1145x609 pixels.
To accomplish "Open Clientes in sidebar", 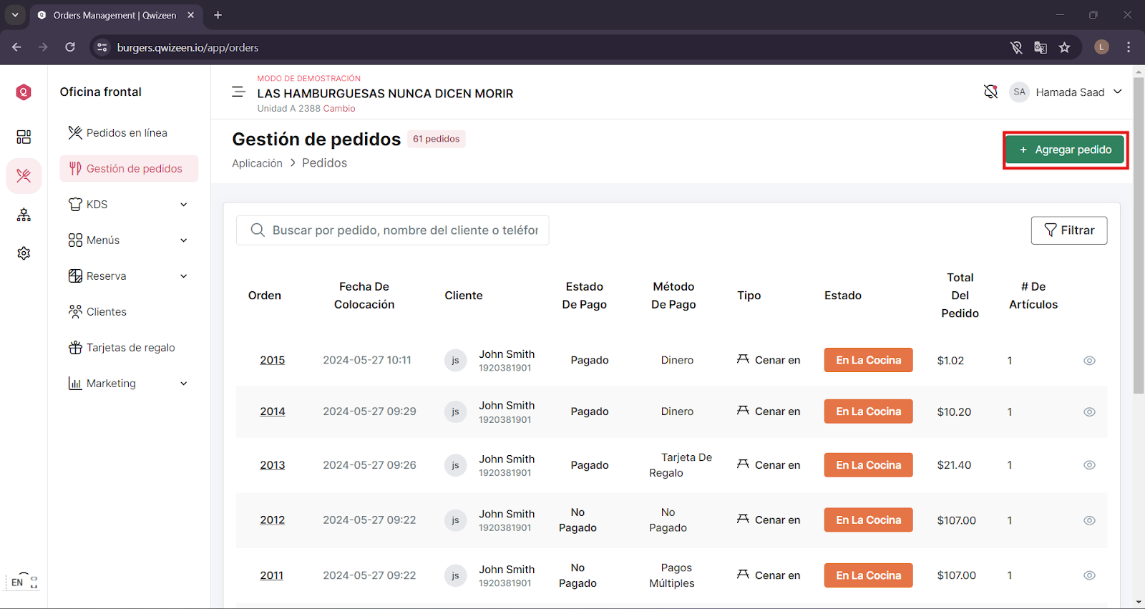I will tap(129, 312).
